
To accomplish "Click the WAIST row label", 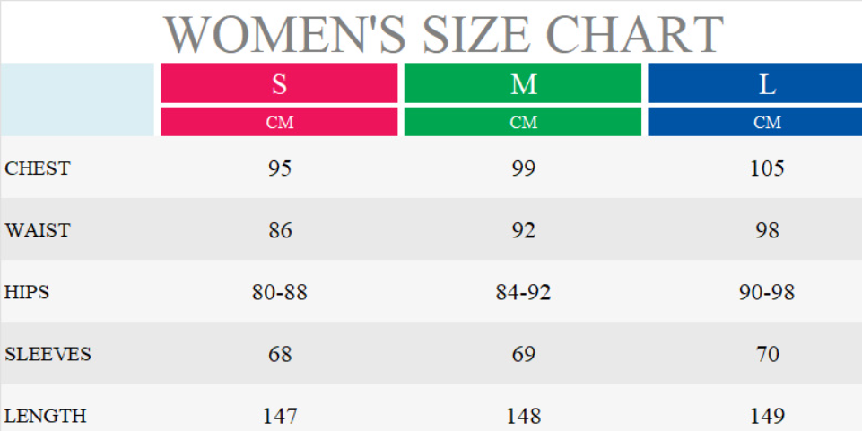I will tap(38, 230).
